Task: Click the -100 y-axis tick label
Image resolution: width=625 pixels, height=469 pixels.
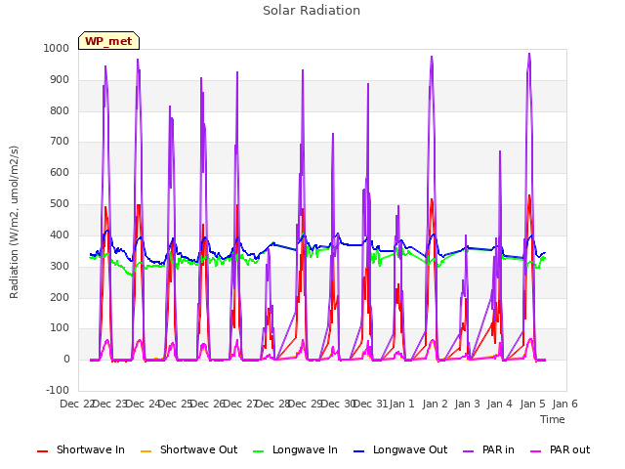Action: click(x=58, y=390)
